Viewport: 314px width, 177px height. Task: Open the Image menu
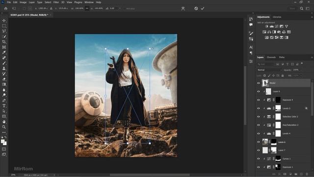[23, 2]
